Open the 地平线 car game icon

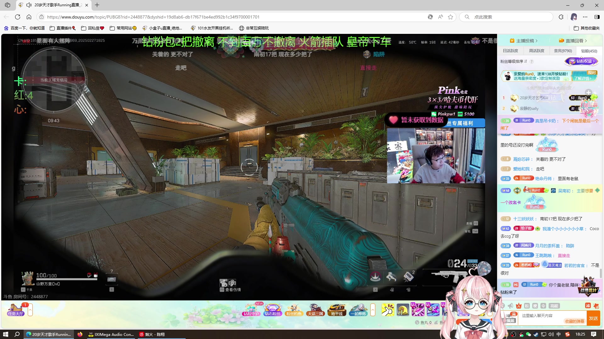337,309
